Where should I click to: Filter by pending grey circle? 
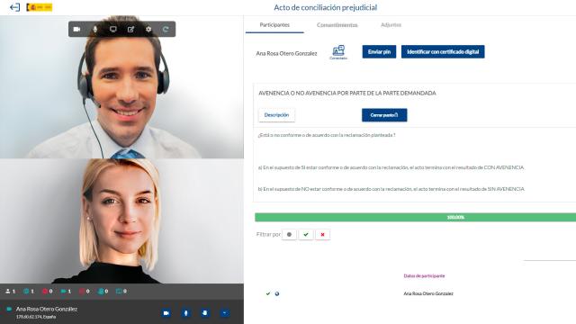click(289, 234)
